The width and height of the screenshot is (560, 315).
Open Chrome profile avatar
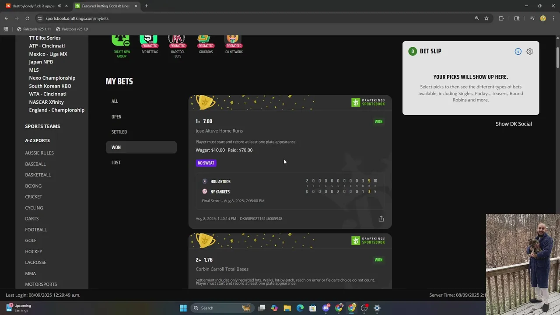tap(543, 18)
